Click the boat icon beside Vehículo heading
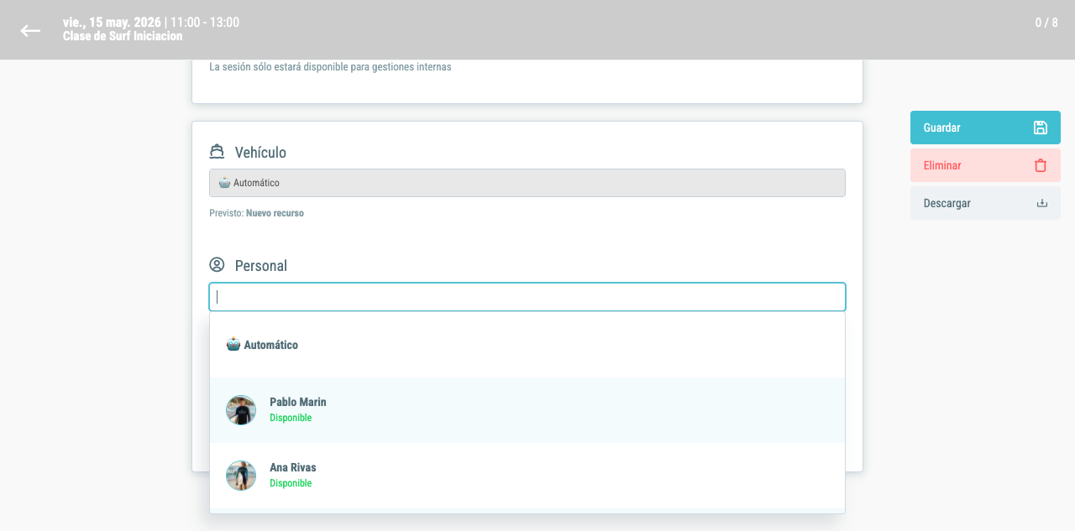Viewport: 1075px width, 531px height. tap(218, 152)
